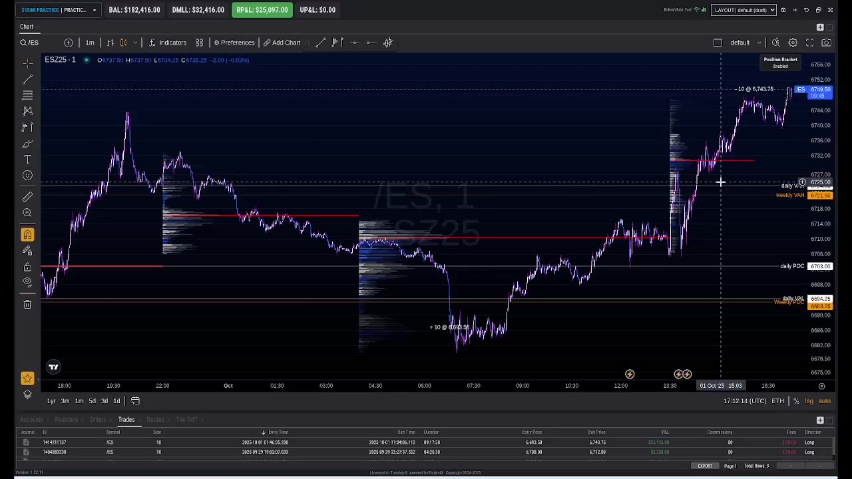This screenshot has height=479, width=852.
Task: Toggle the magnet mode icon
Action: (x=27, y=235)
